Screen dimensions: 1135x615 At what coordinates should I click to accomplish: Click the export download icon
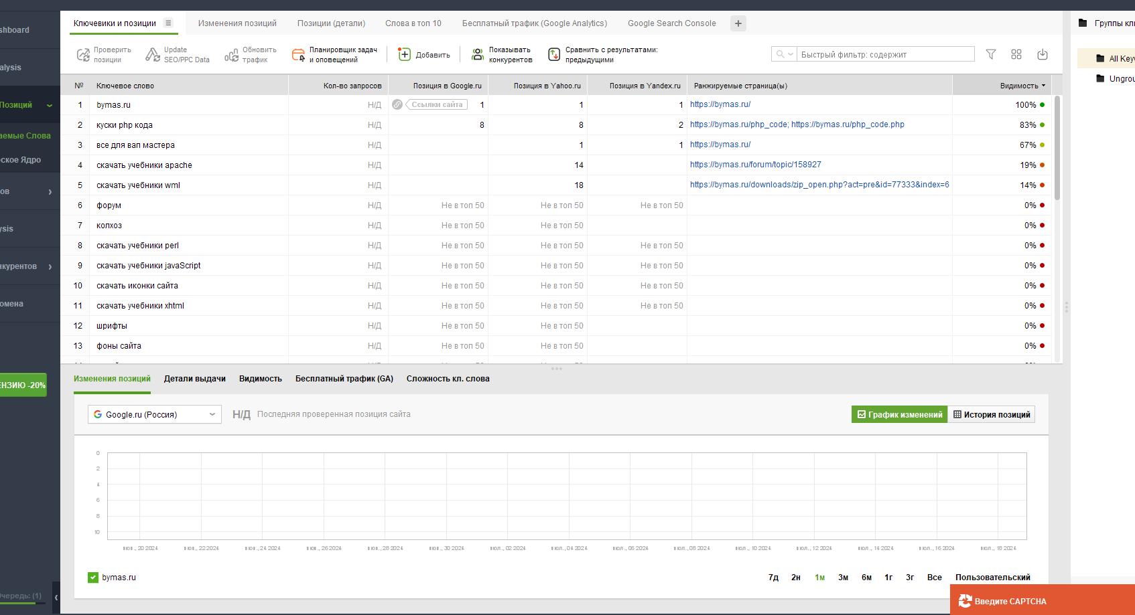point(1043,54)
